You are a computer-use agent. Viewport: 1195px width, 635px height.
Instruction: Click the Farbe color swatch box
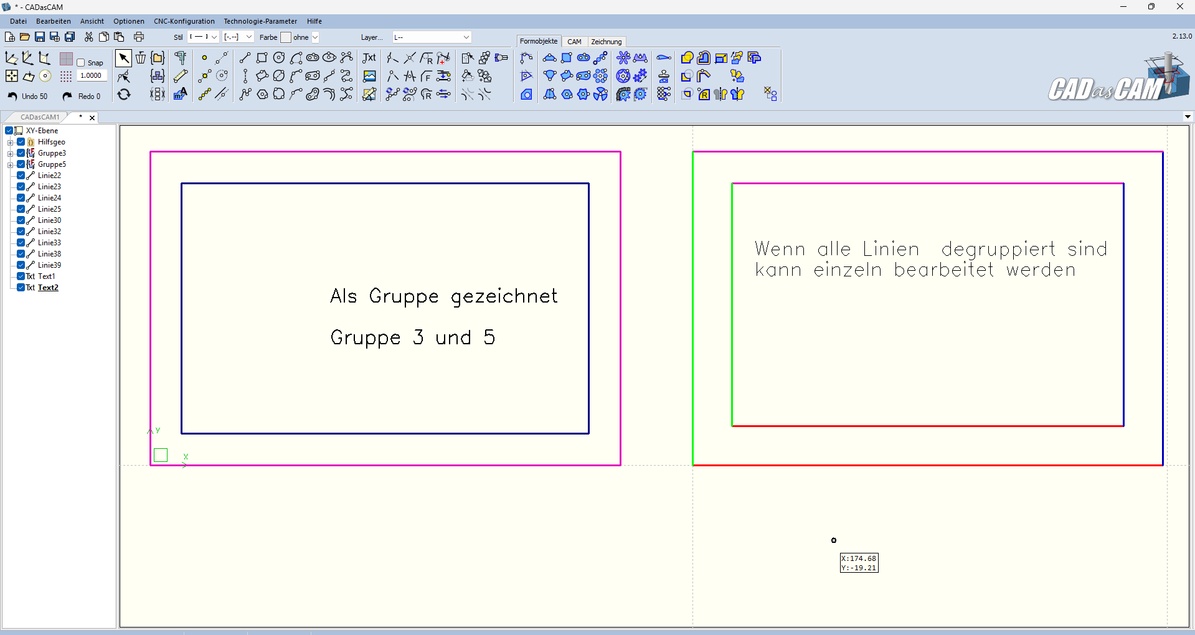coord(286,37)
